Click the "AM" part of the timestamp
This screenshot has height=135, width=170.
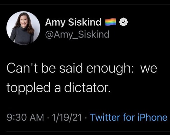coord(37,117)
